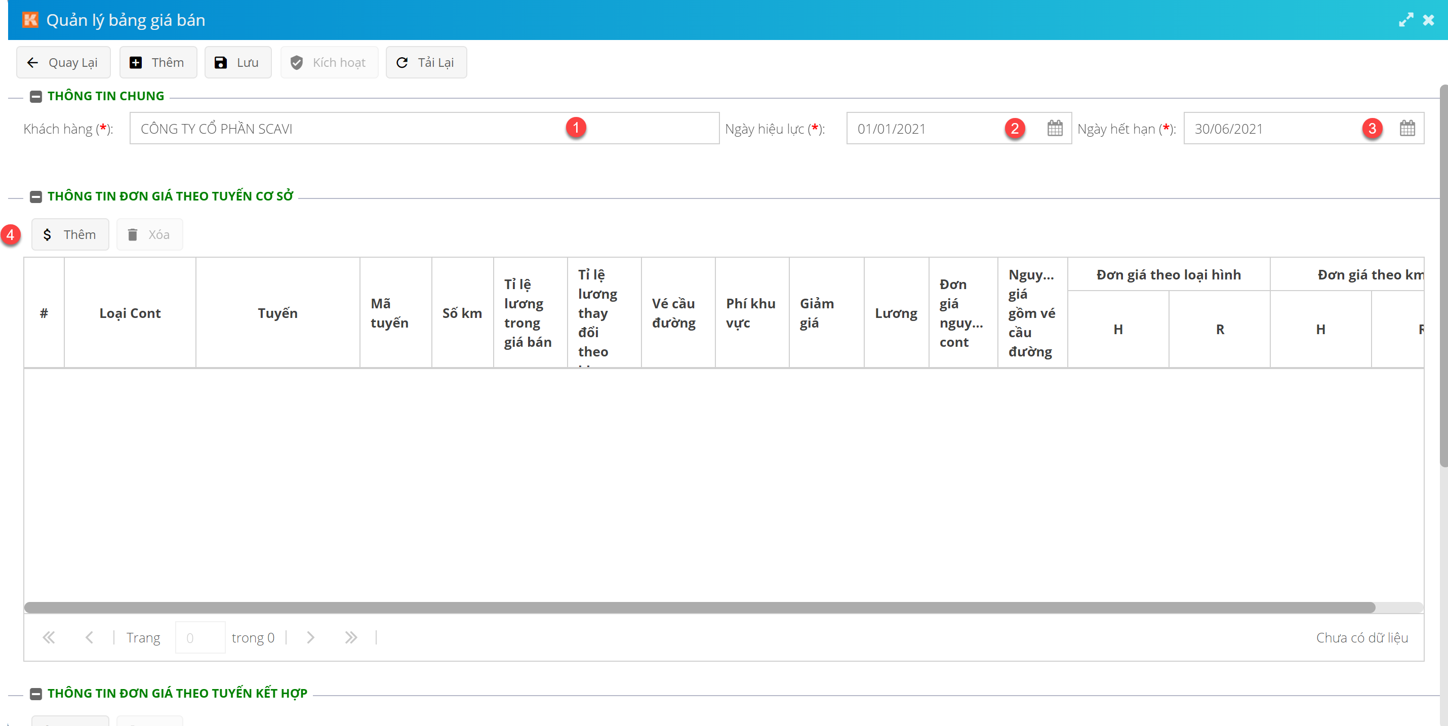Go to the last page of table

(x=351, y=637)
